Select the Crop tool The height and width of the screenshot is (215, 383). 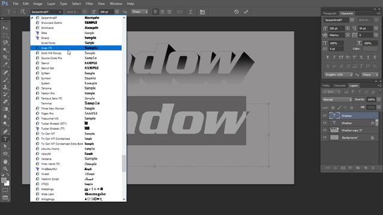[x=5, y=57]
